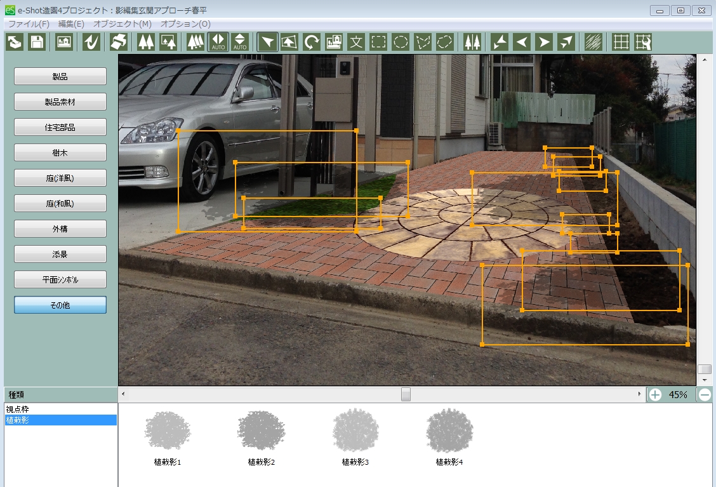Viewport: 716px width, 487px height.
Task: Select the text (文) tool
Action: 356,42
